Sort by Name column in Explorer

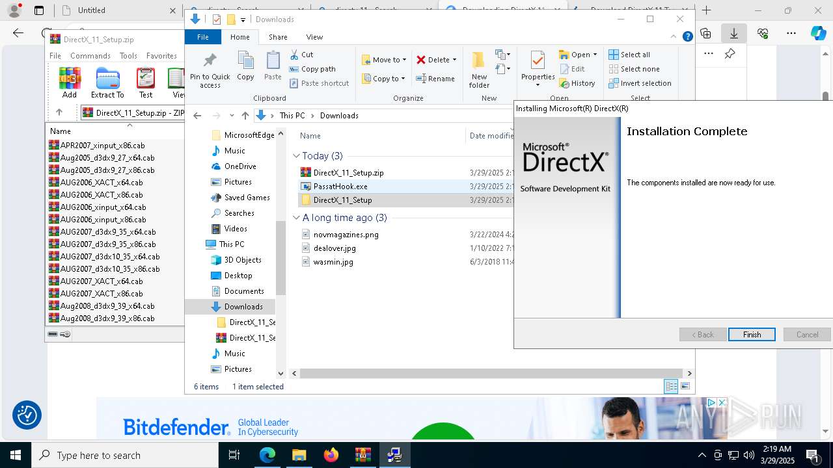(x=310, y=136)
